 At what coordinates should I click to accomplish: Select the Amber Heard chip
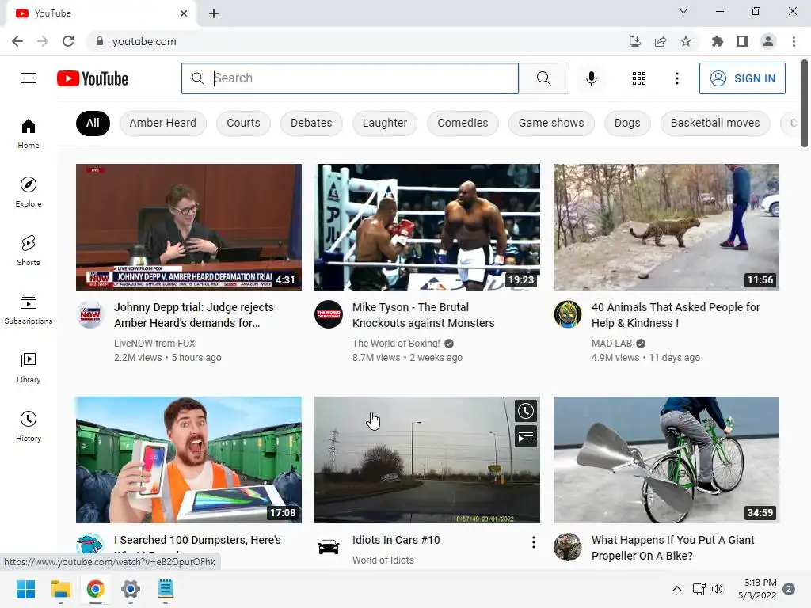click(163, 123)
